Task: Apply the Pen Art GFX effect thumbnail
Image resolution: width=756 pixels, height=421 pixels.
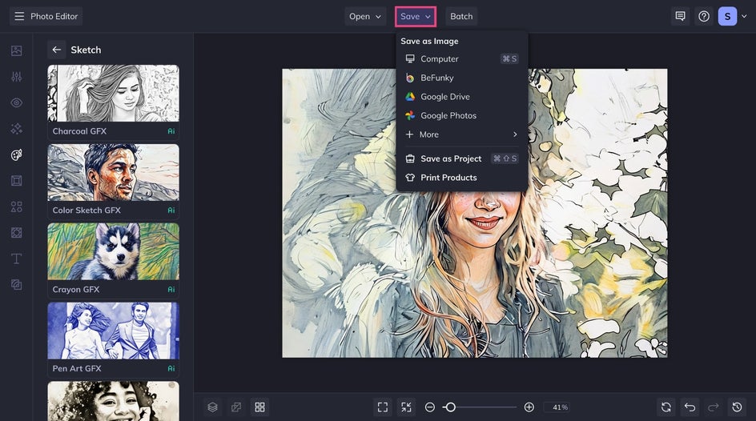Action: [x=113, y=331]
